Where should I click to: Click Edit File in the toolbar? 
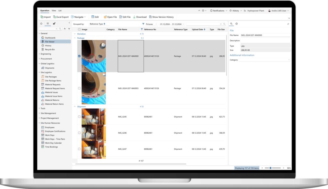click(x=125, y=17)
